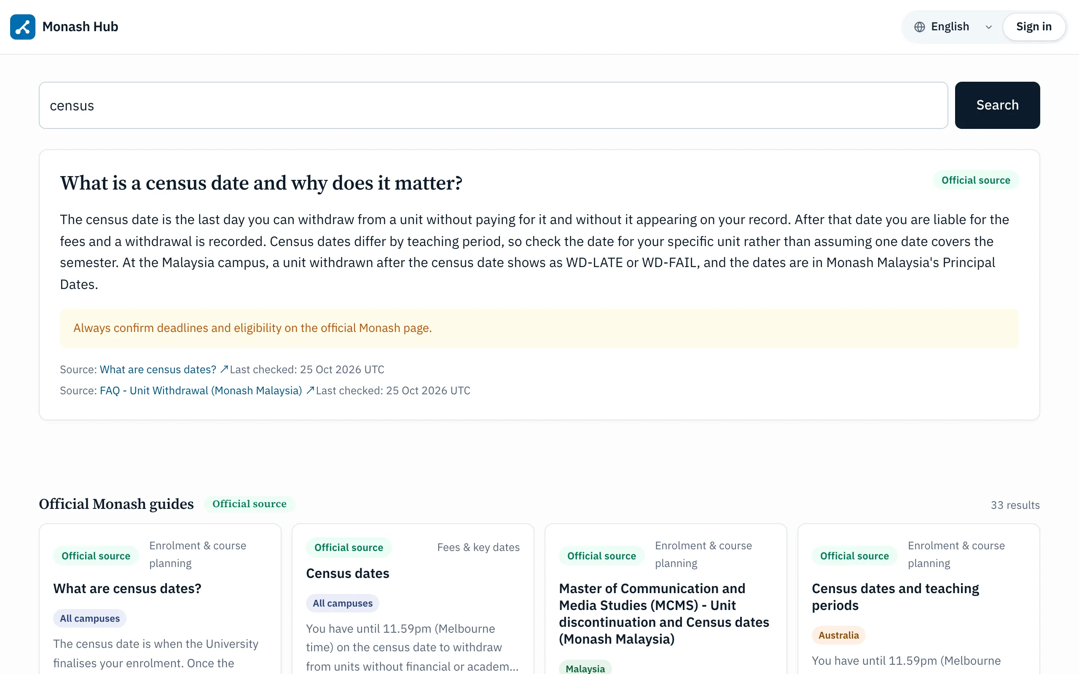
Task: Click the Australia campus tag
Action: pyautogui.click(x=838, y=635)
